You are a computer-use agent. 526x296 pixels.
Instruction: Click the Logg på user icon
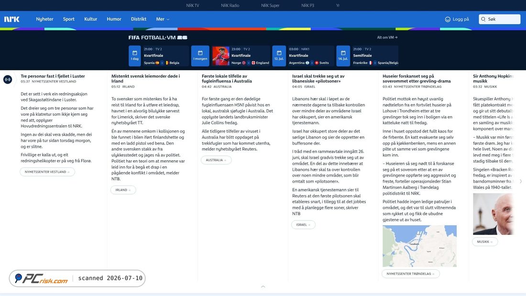[448, 19]
